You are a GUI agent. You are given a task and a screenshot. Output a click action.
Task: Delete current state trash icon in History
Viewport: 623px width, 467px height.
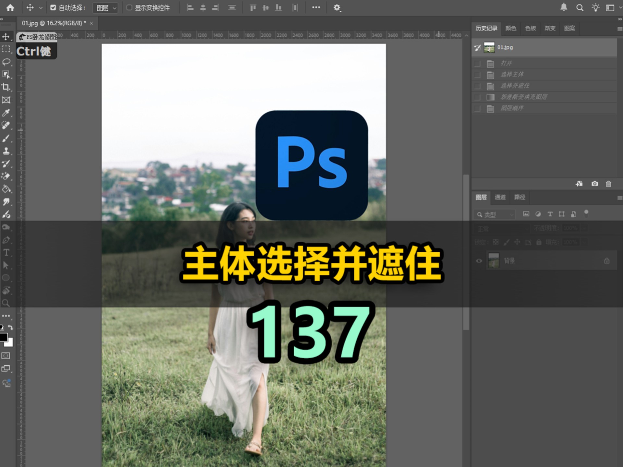click(608, 184)
